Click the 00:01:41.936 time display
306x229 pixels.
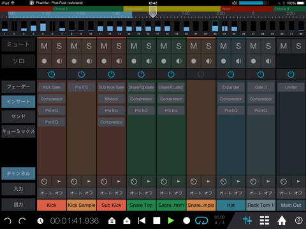pos(75,221)
